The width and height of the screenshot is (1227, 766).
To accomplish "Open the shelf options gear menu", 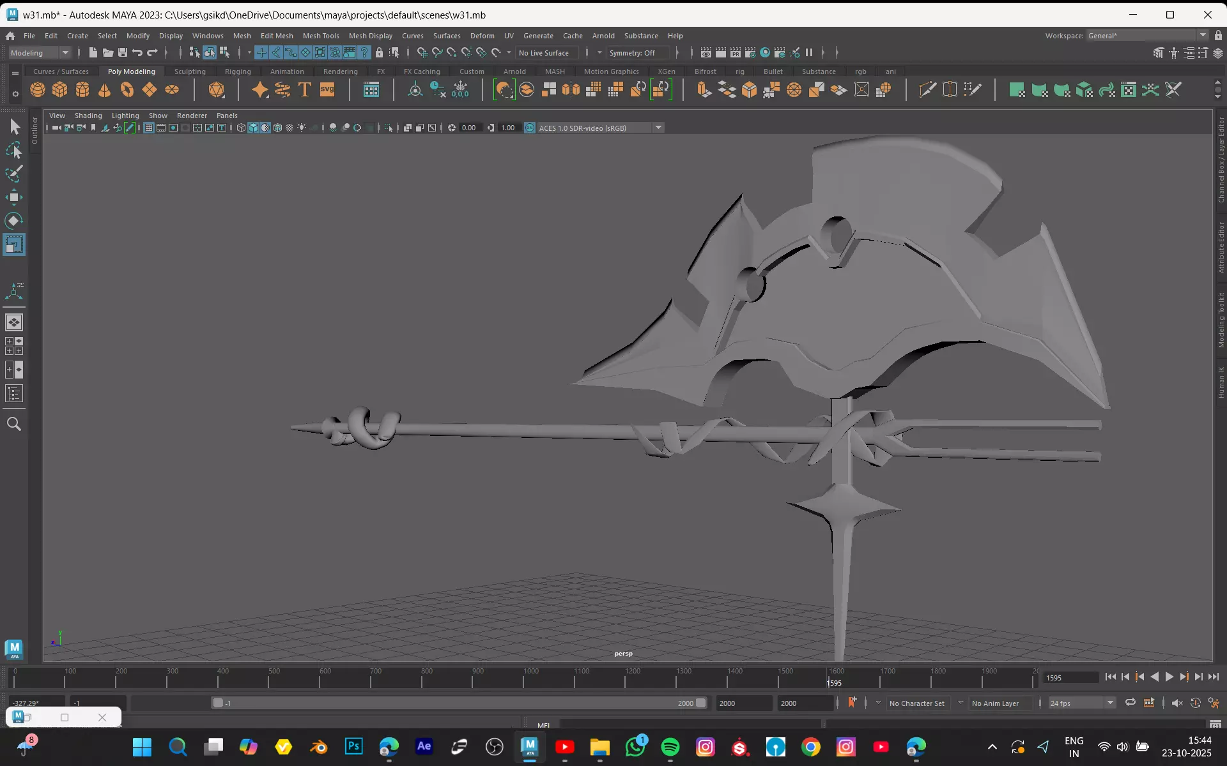I will 15,94.
